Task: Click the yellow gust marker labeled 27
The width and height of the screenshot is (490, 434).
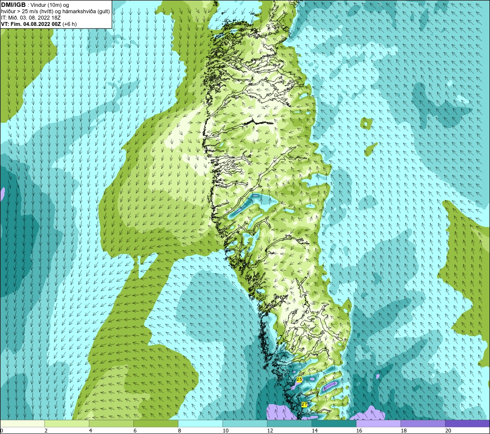Action: pos(304,404)
